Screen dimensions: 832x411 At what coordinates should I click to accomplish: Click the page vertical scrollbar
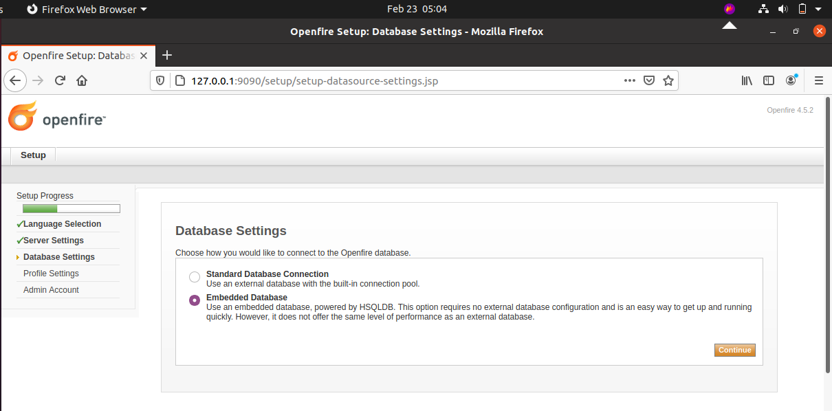[x=827, y=234]
